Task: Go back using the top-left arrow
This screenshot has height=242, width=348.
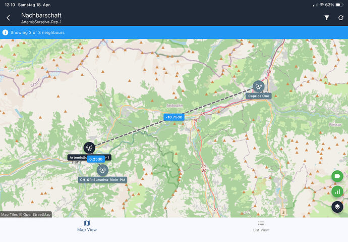Action: [x=8, y=18]
